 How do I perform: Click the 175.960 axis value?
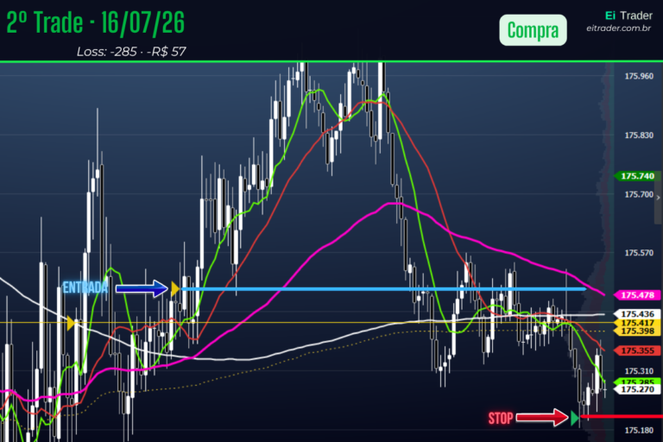coord(639,76)
